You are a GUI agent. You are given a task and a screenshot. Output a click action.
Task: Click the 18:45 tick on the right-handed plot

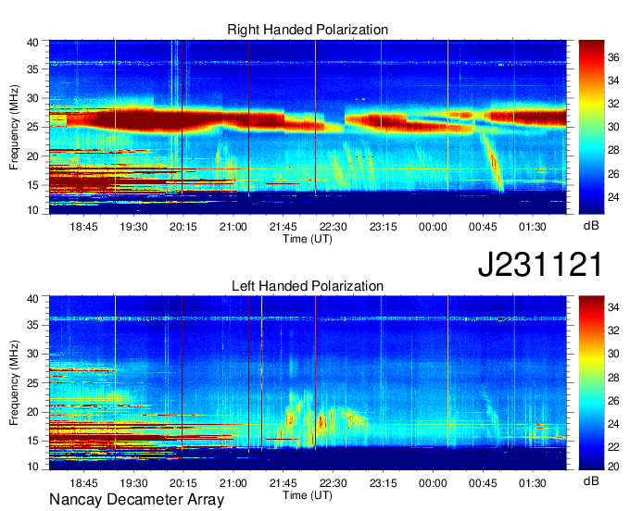(x=83, y=227)
